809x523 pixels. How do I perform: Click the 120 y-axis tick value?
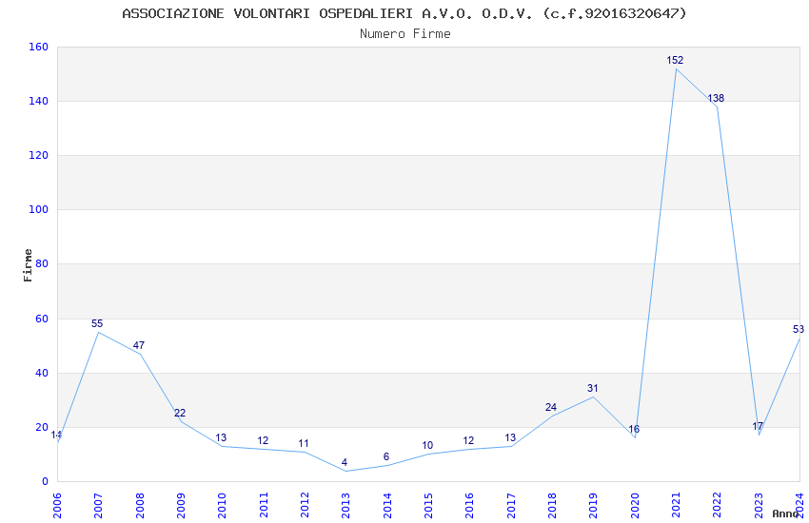tap(38, 155)
